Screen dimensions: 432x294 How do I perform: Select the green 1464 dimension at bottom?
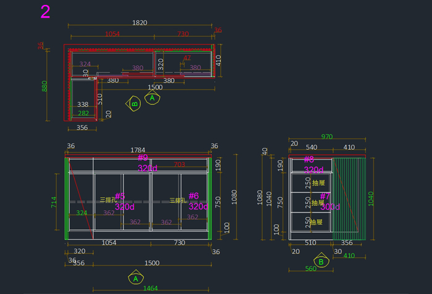coord(150,288)
